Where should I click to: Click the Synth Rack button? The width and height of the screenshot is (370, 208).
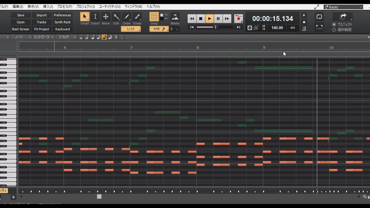tap(62, 22)
